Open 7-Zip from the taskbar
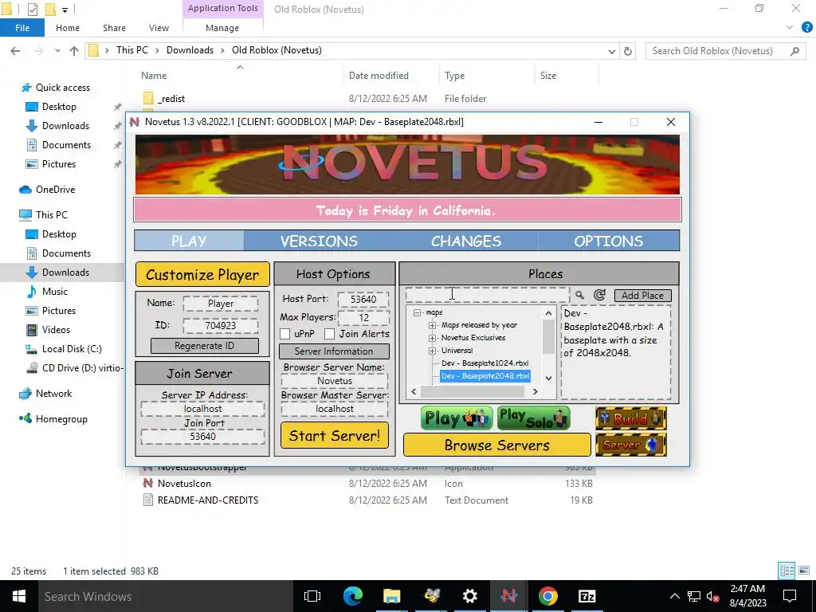 pyautogui.click(x=587, y=596)
